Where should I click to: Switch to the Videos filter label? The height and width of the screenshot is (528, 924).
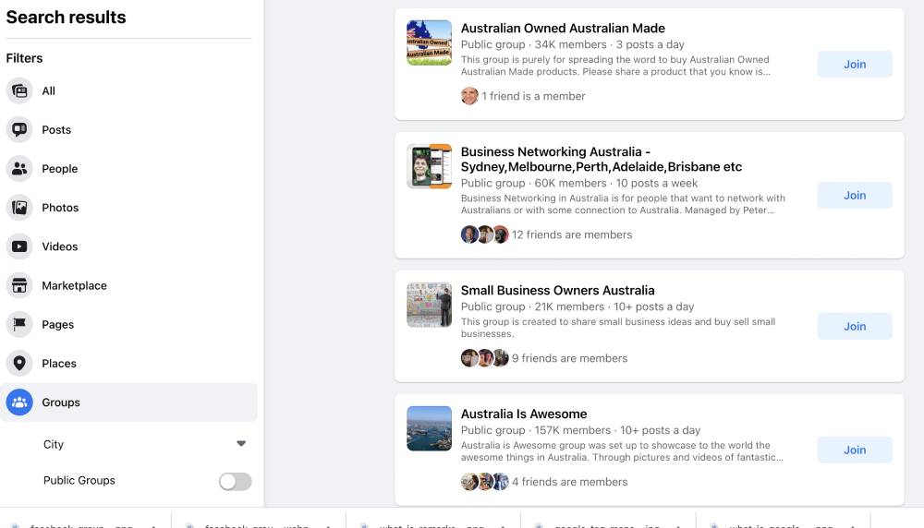coord(59,246)
